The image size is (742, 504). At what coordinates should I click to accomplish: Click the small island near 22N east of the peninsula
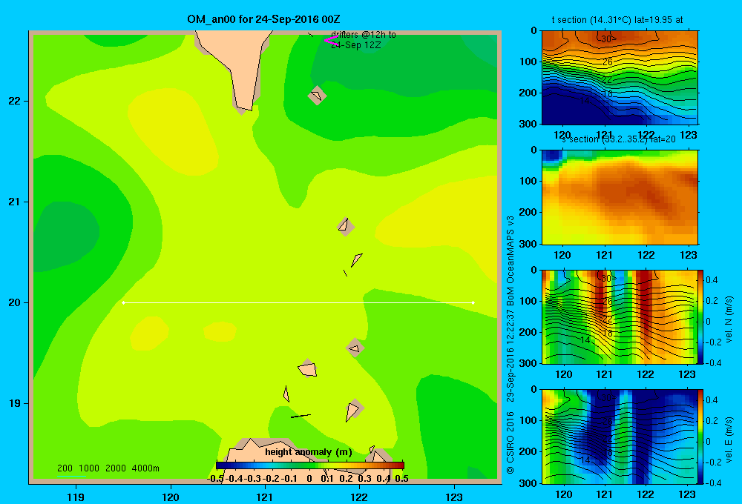click(x=317, y=96)
